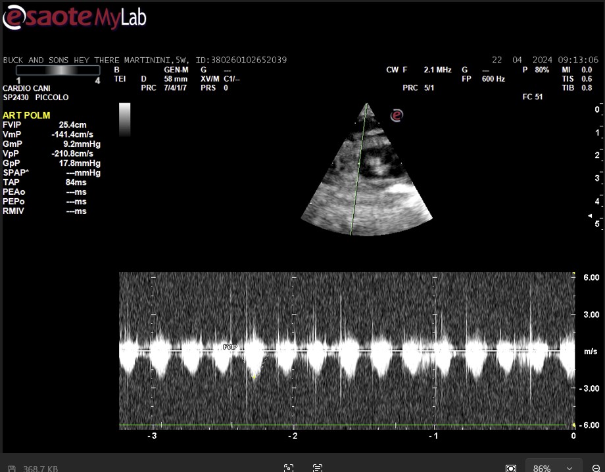Click the scan text icon
Viewport: 605px width, 472px height.
coord(318,468)
